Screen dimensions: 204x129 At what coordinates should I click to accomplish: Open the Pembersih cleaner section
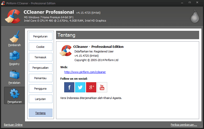tap(14, 39)
